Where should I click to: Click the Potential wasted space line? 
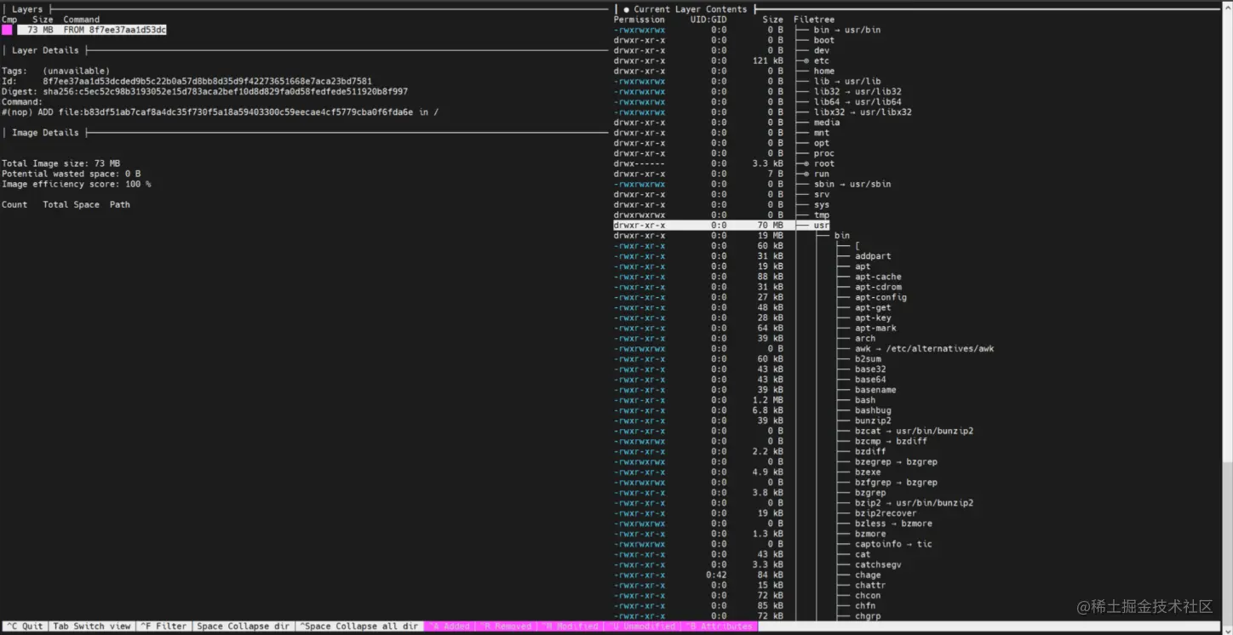click(71, 174)
